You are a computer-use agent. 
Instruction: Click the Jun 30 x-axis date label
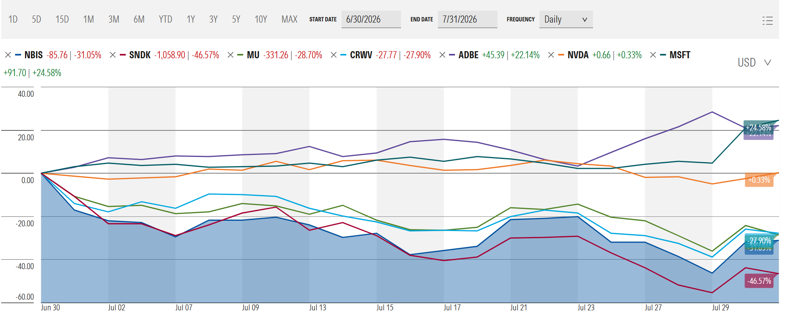point(50,308)
